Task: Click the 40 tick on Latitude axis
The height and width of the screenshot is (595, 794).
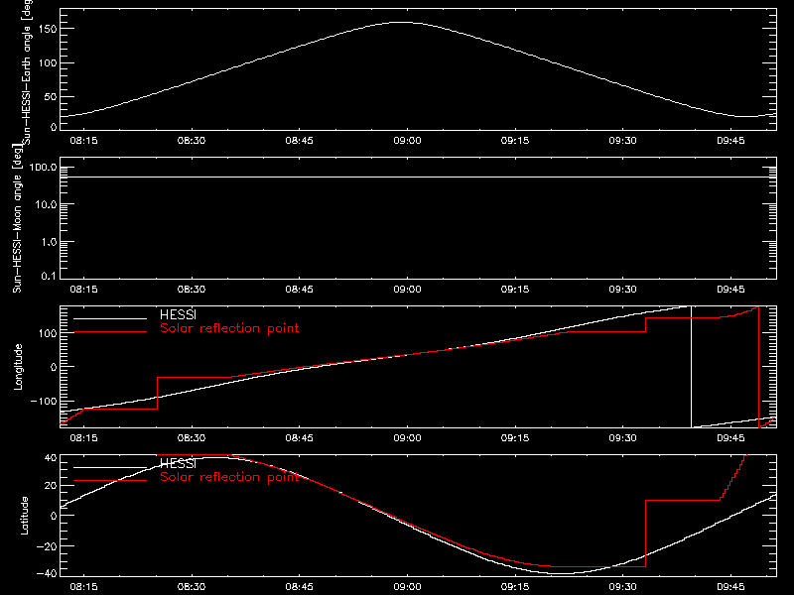Action: (51, 458)
